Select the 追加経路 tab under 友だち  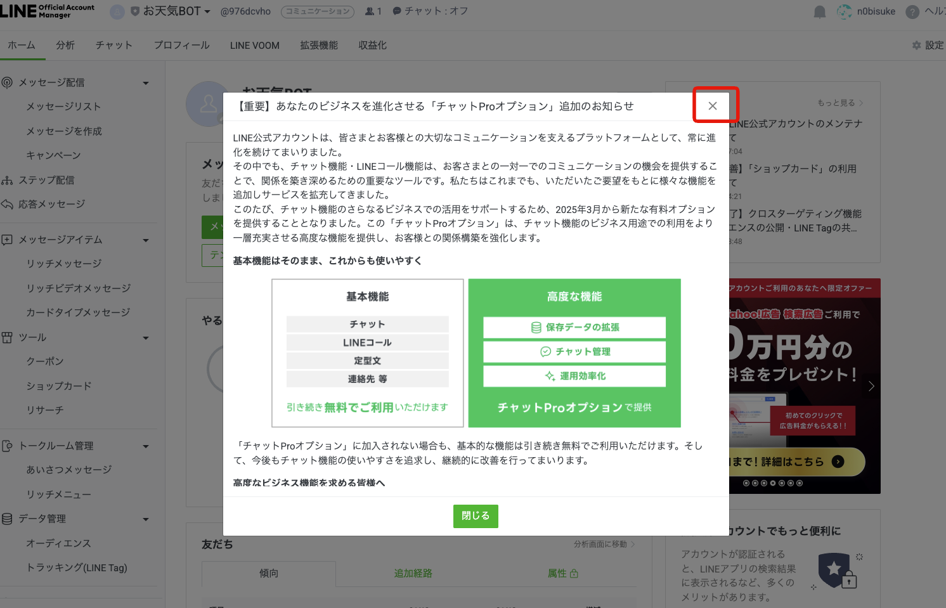[413, 573]
